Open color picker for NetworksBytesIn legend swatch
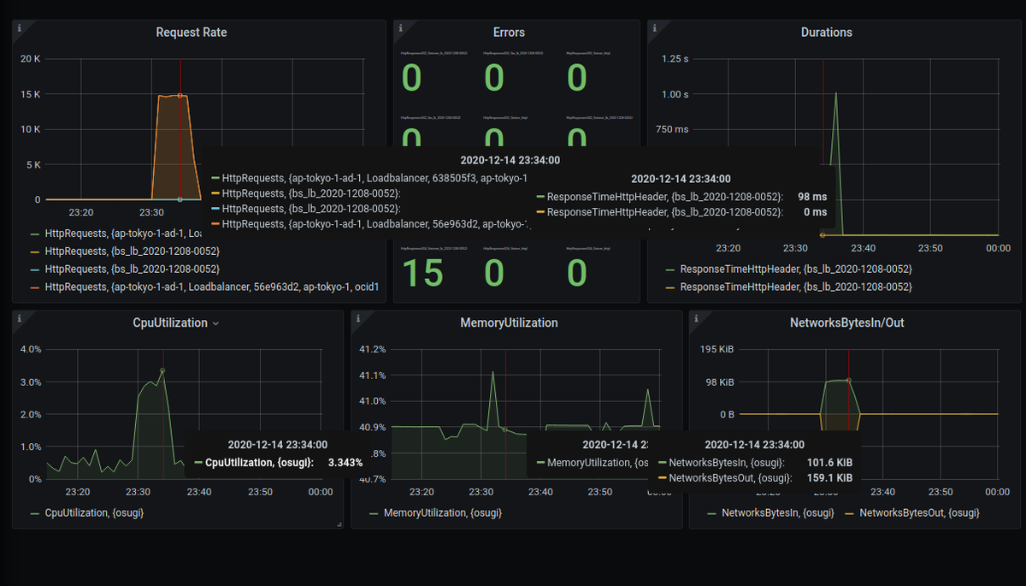The height and width of the screenshot is (586, 1026). point(711,513)
